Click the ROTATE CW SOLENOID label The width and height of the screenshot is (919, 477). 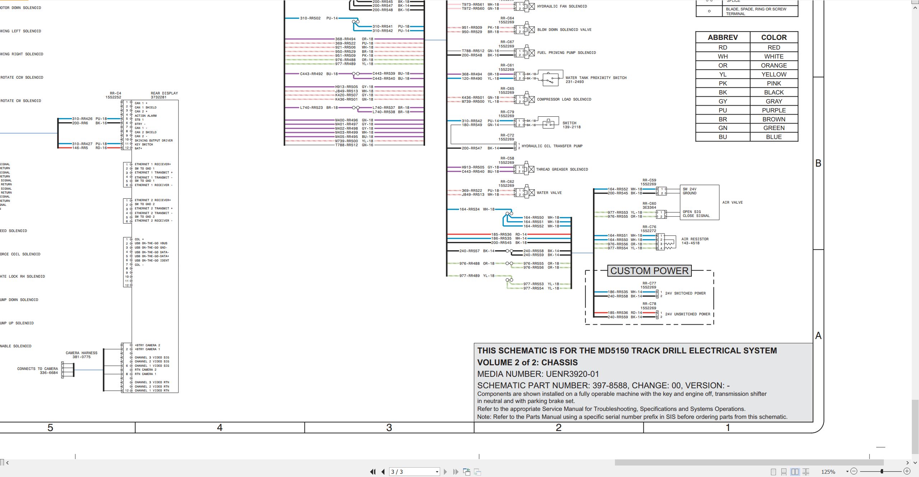21,101
